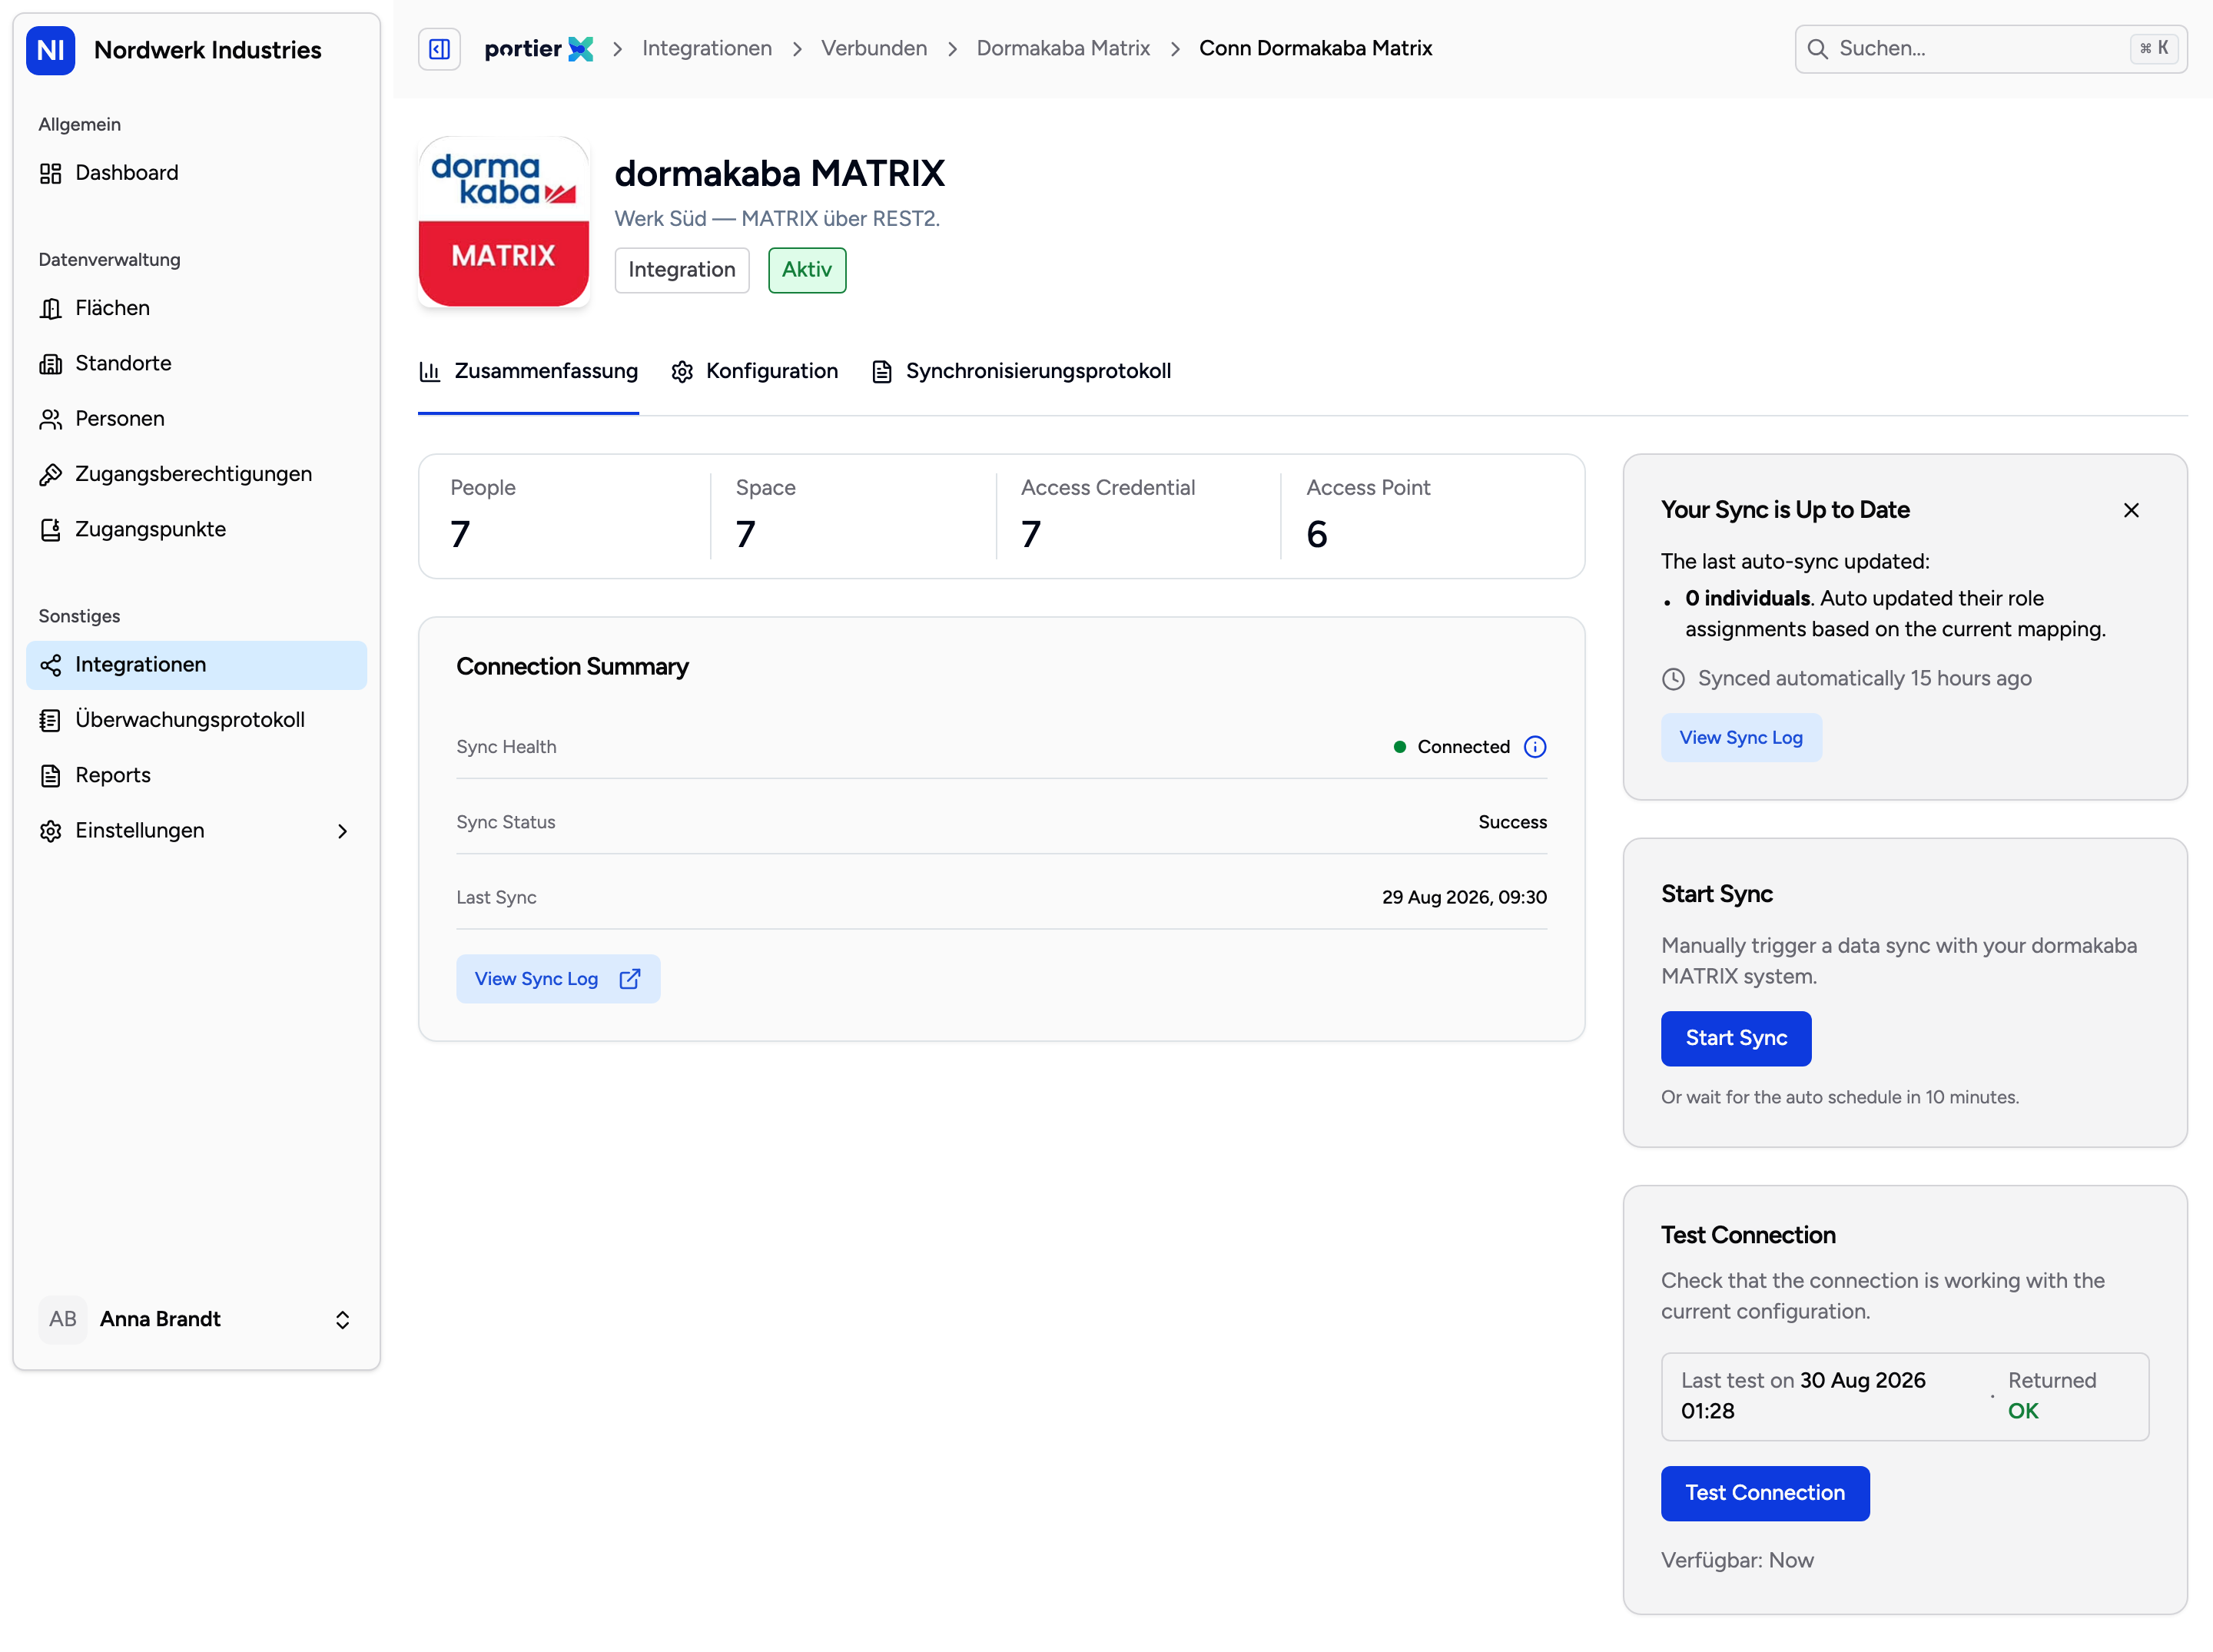Dismiss the Your Sync is Up to Date card
The image size is (2213, 1652).
[x=2131, y=510]
